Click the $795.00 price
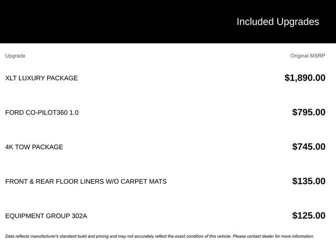This screenshot has width=336, height=252. point(309,112)
